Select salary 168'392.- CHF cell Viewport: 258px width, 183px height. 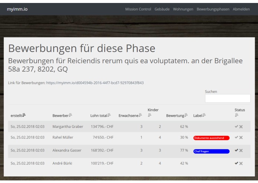(x=102, y=150)
